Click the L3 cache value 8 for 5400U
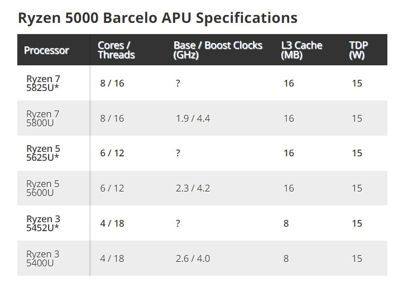Viewport: 403px width, 292px height. [x=286, y=259]
